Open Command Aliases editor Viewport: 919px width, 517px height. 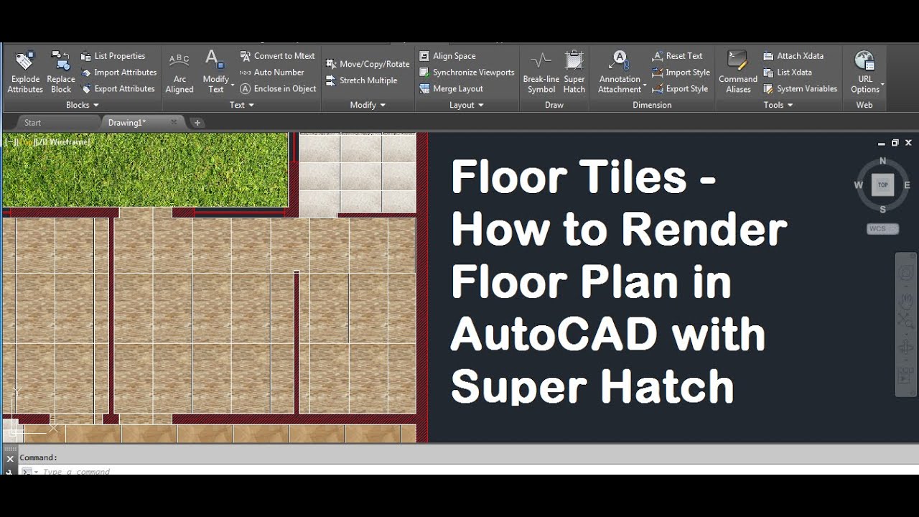738,72
